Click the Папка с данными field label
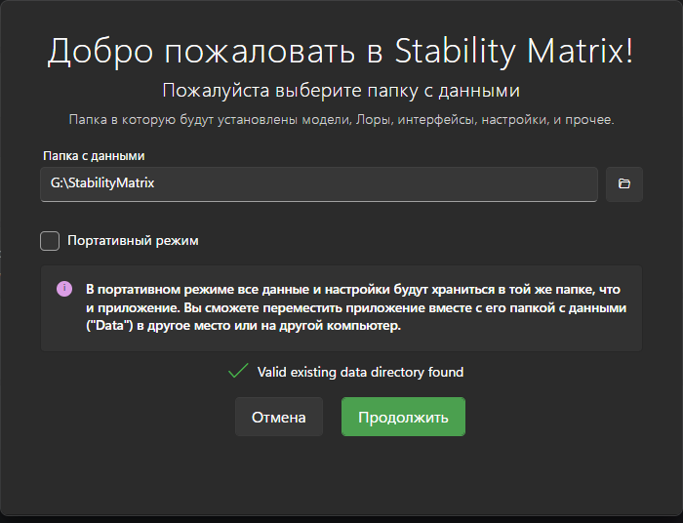Screen dimensions: 683x523 point(94,156)
